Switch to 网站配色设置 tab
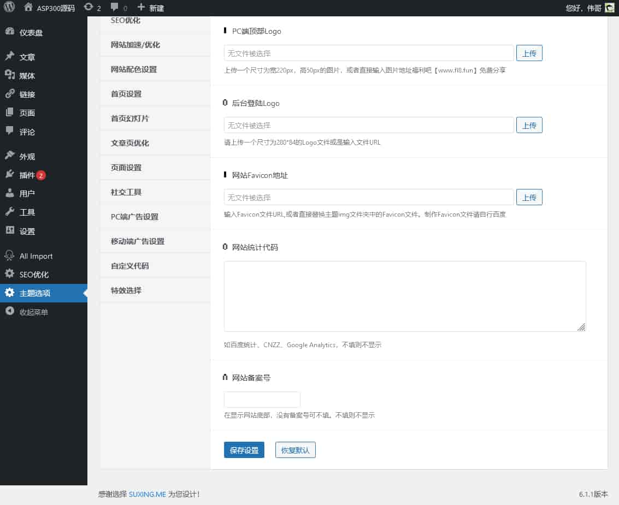619x505 pixels. 155,69
